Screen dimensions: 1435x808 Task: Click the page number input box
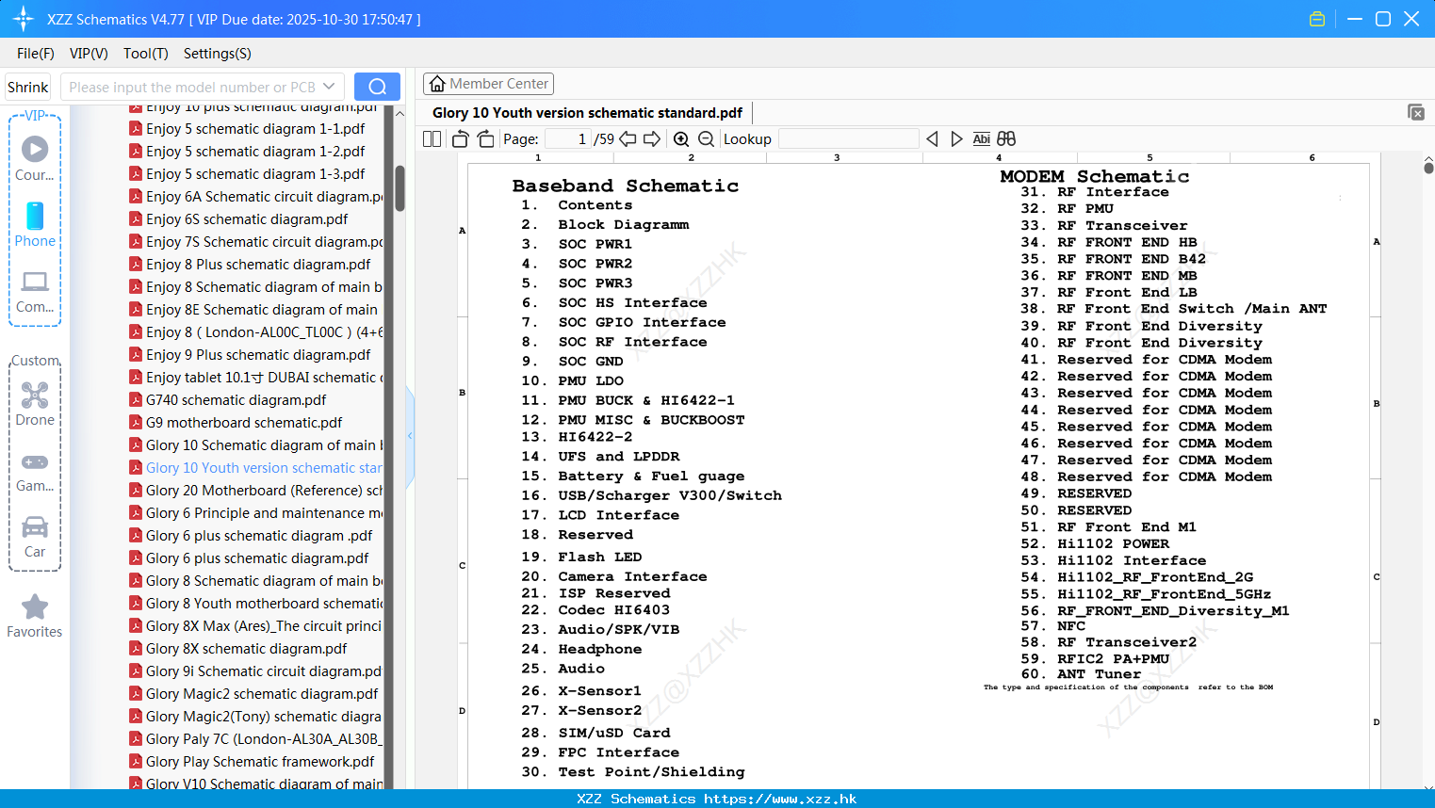pos(568,138)
